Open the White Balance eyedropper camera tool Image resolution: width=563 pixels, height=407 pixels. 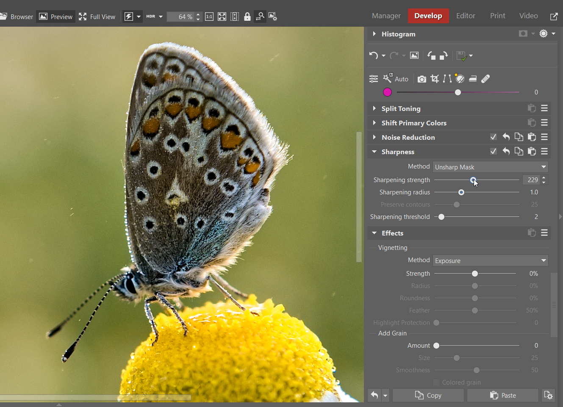click(422, 79)
